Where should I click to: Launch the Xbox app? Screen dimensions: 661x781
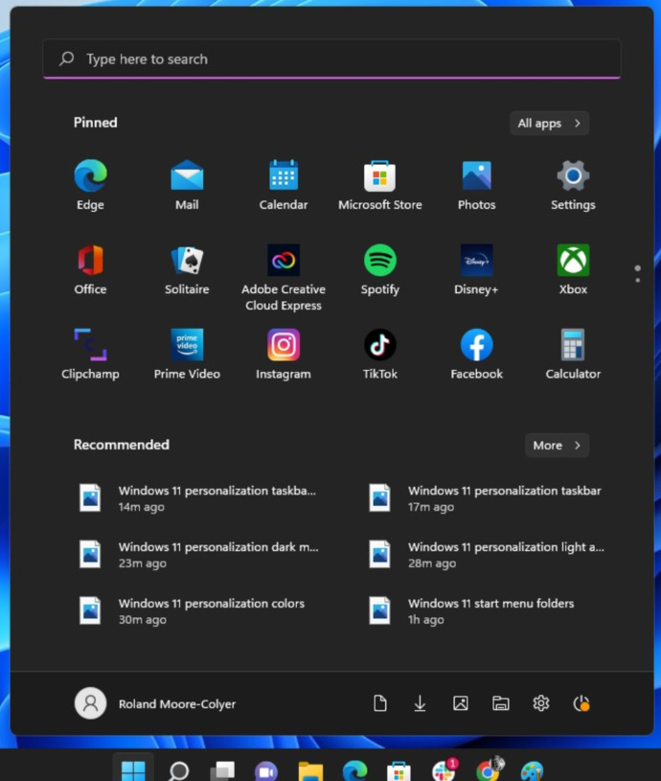(573, 269)
